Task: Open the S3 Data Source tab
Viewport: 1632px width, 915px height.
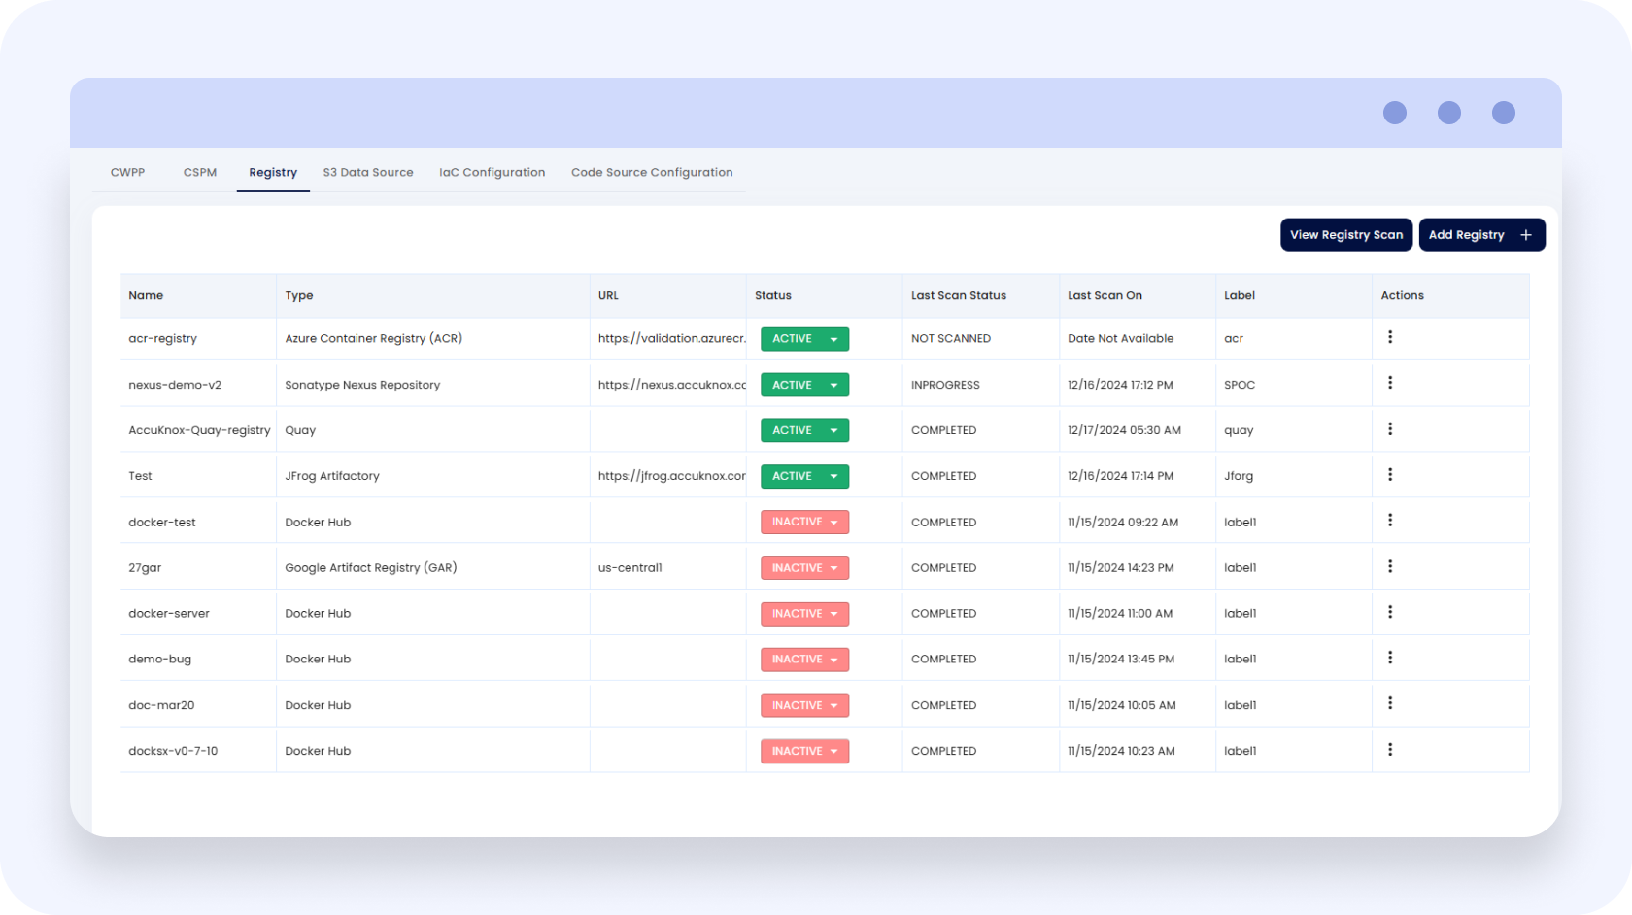Action: [x=368, y=173]
